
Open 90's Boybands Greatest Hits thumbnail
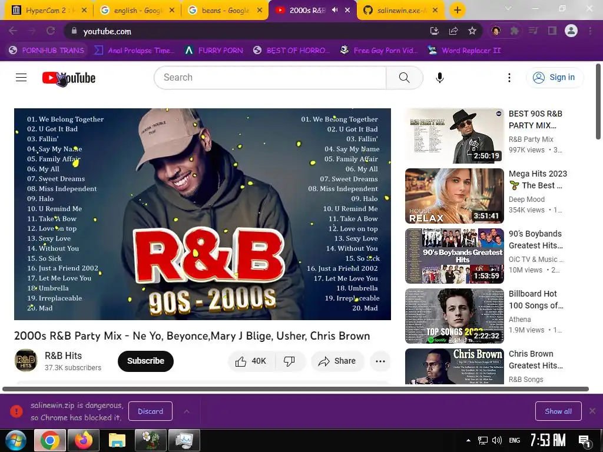point(454,255)
